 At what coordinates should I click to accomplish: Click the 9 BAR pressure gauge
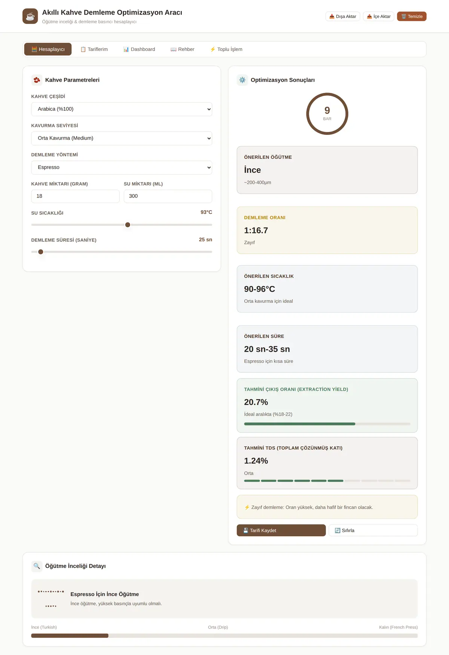(x=327, y=114)
